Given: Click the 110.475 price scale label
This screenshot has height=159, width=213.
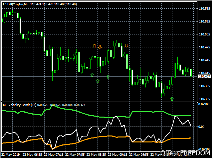Looking at the screenshot, I should 204,47.
